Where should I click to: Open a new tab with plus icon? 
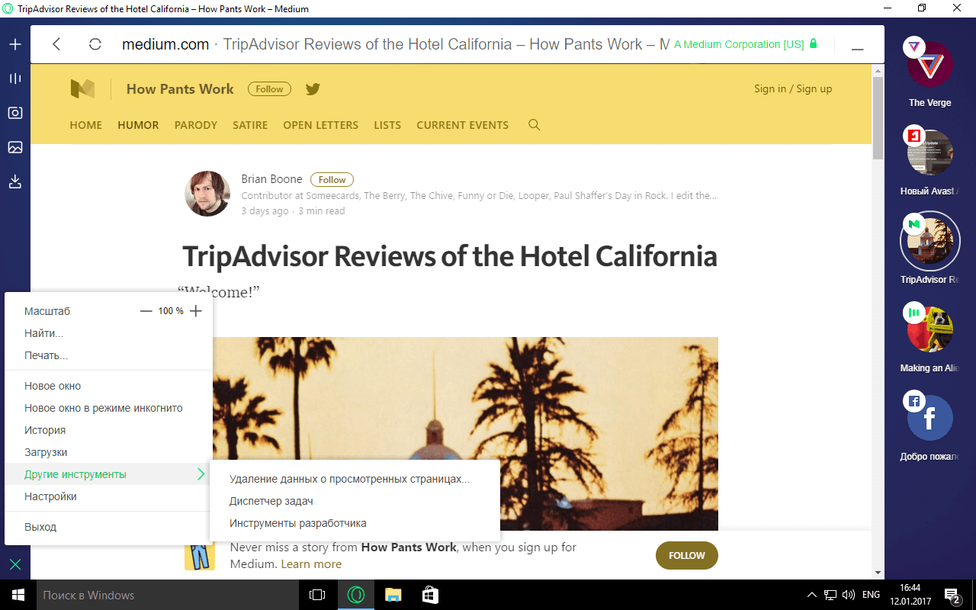click(15, 44)
